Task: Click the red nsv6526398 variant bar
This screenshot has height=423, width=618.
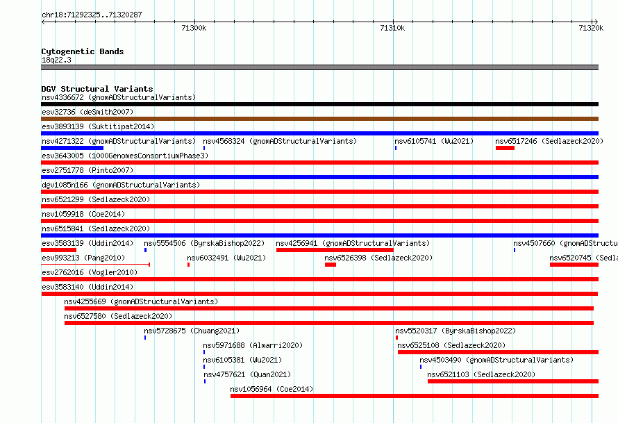Action: tap(331, 265)
